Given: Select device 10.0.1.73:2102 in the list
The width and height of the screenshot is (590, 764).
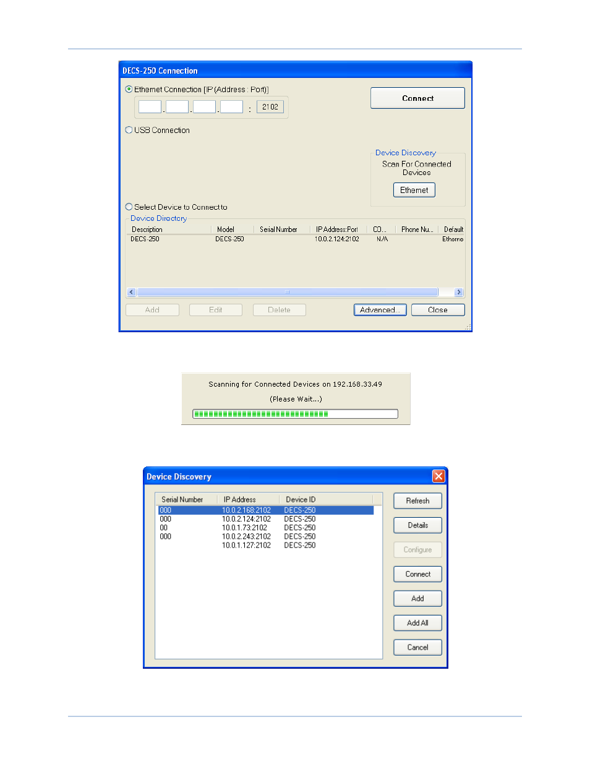Looking at the screenshot, I should [266, 528].
